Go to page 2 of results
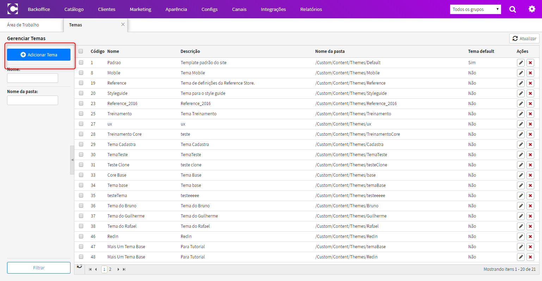The image size is (542, 281). coord(110,269)
